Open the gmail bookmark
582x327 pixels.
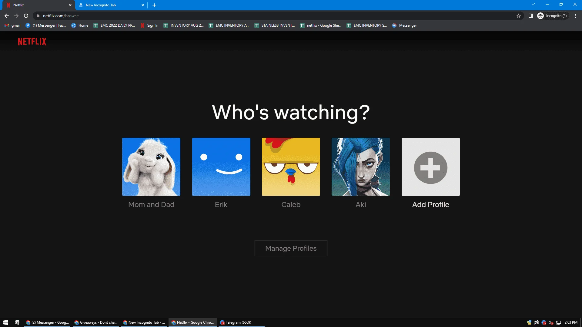click(x=13, y=25)
